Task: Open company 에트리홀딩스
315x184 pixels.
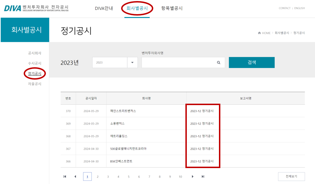Action: click(119, 136)
